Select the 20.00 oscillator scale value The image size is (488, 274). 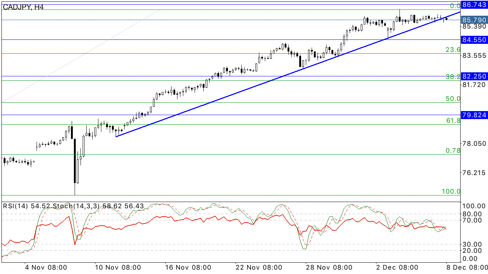tap(473, 250)
